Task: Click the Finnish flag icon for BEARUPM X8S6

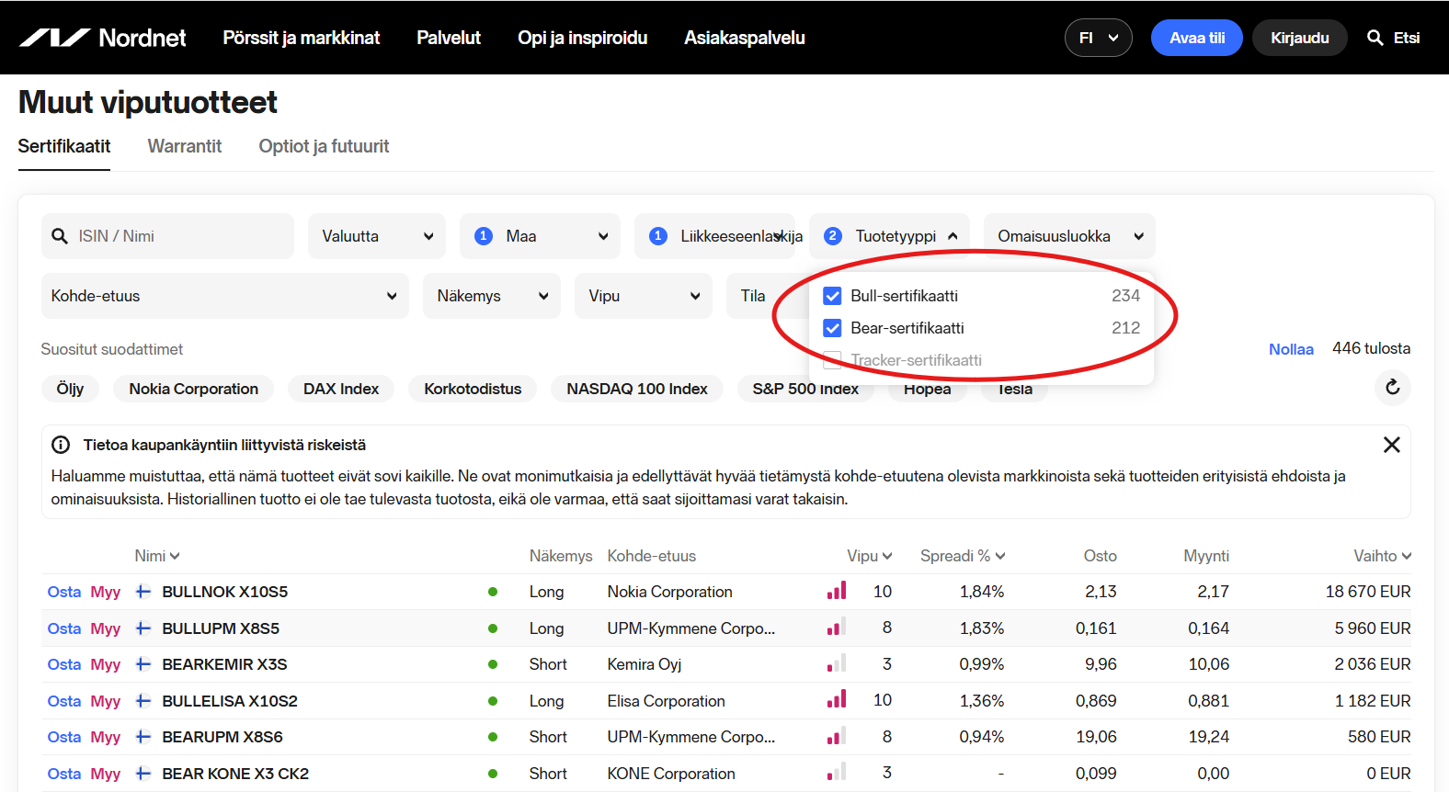Action: 143,737
